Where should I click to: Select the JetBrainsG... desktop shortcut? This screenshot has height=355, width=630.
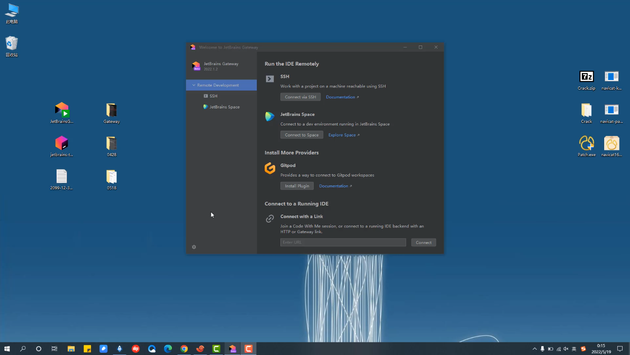(x=62, y=113)
